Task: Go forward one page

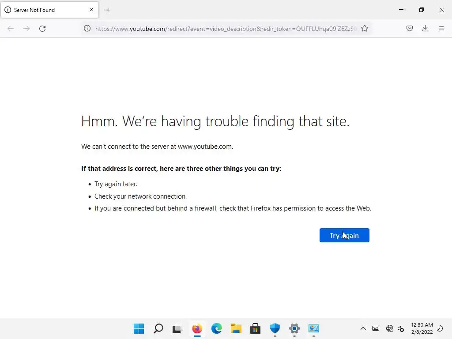Action: pyautogui.click(x=26, y=29)
